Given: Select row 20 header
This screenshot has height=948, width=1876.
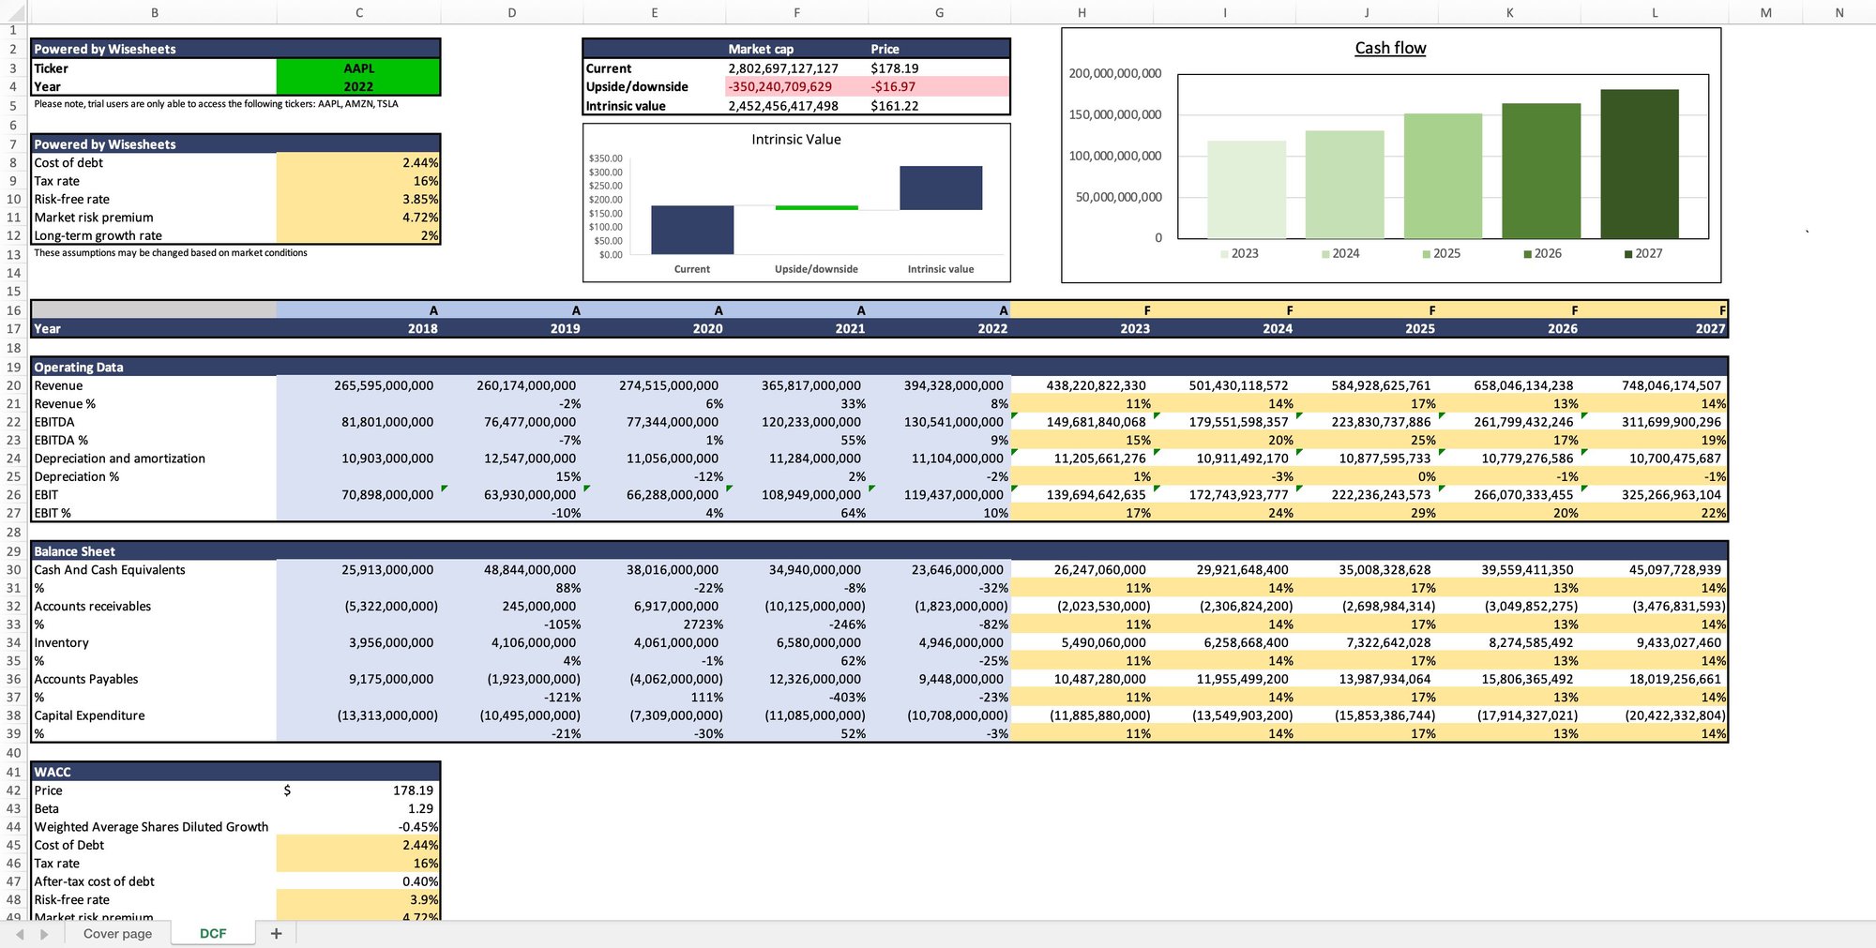Looking at the screenshot, I should 13,385.
